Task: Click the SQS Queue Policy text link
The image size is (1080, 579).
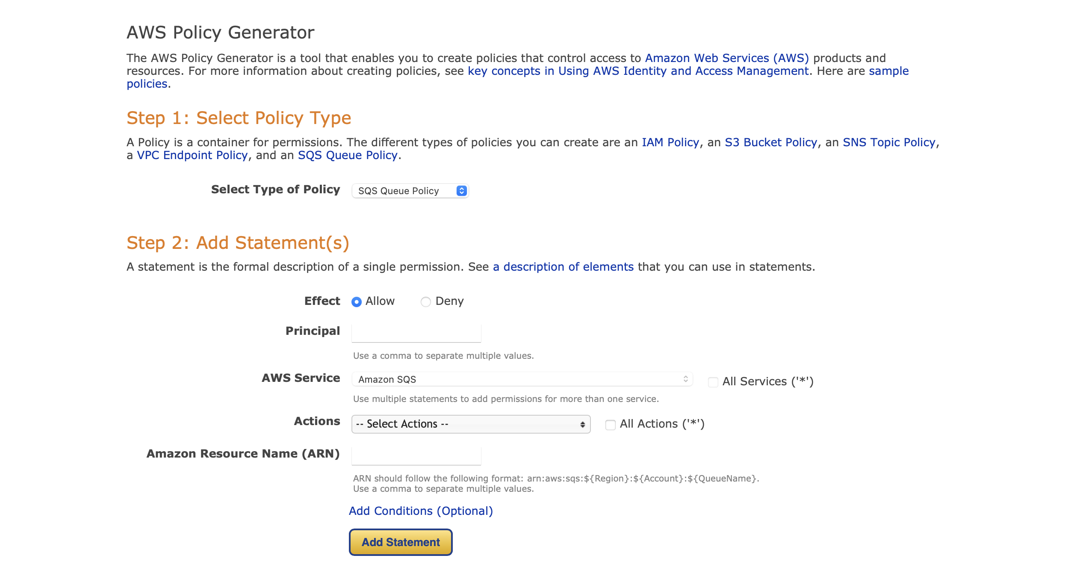Action: [x=347, y=155]
